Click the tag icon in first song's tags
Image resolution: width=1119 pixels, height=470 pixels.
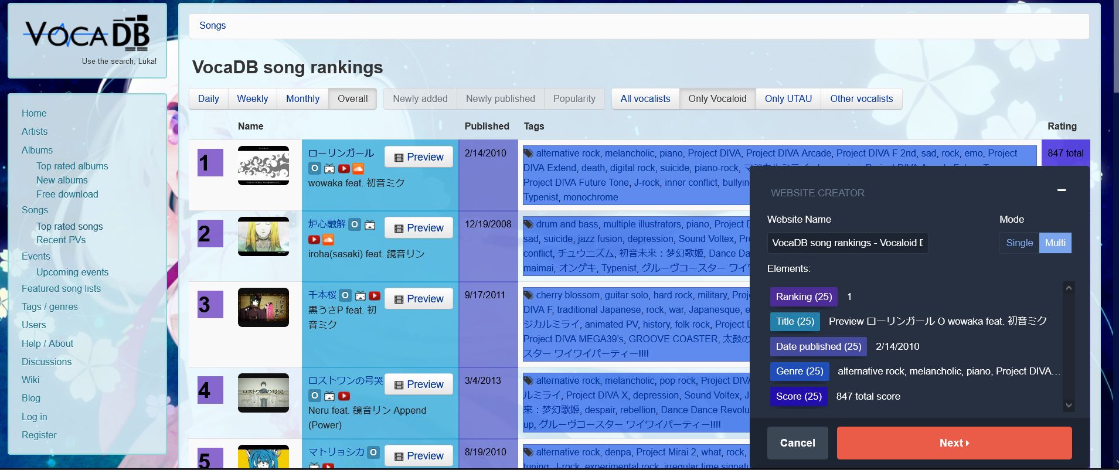[x=529, y=154]
